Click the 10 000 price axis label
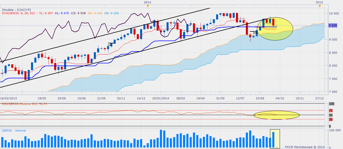This screenshot has height=149, width=343. pos(334,13)
